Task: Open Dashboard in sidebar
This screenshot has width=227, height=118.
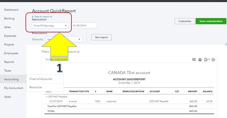Action: (x=11, y=10)
